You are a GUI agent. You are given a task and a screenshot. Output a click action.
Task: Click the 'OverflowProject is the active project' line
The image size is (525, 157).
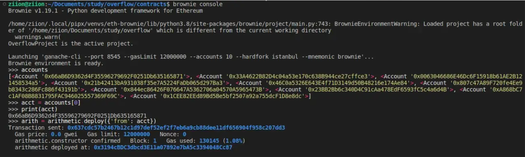click(x=70, y=44)
